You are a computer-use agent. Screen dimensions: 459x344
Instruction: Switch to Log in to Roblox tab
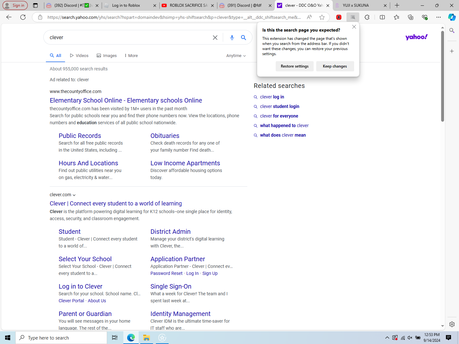click(130, 5)
